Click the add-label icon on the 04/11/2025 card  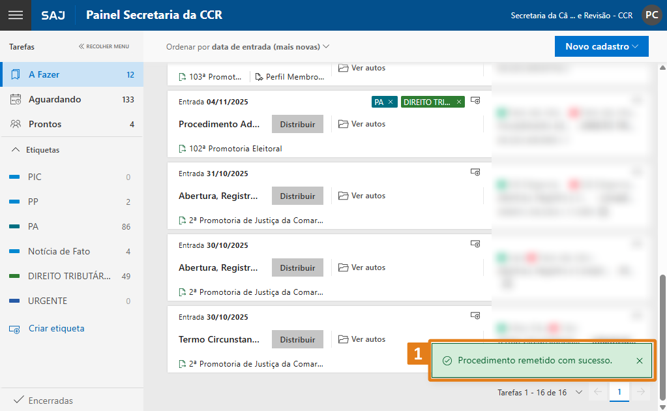click(475, 100)
